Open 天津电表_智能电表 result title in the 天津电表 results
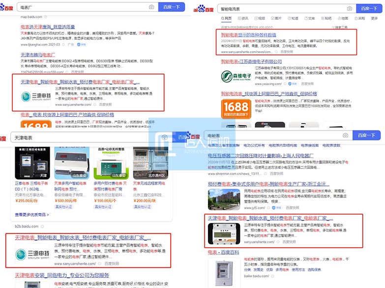The height and width of the screenshot is (288, 385). click(x=83, y=238)
